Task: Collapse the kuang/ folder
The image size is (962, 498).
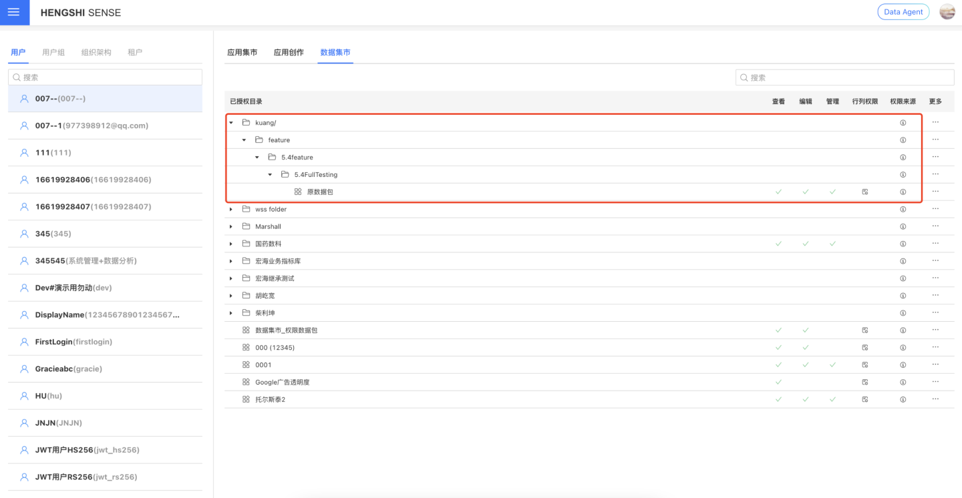Action: pyautogui.click(x=231, y=123)
